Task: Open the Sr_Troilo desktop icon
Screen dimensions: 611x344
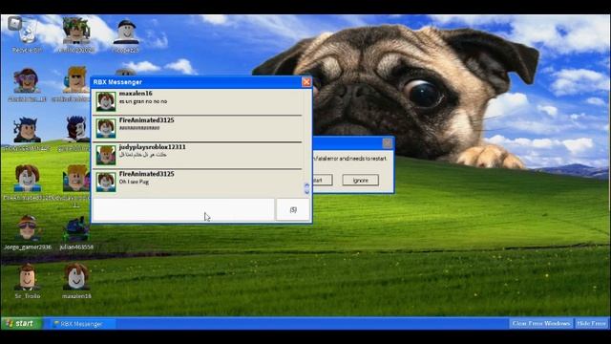Action: (28, 281)
